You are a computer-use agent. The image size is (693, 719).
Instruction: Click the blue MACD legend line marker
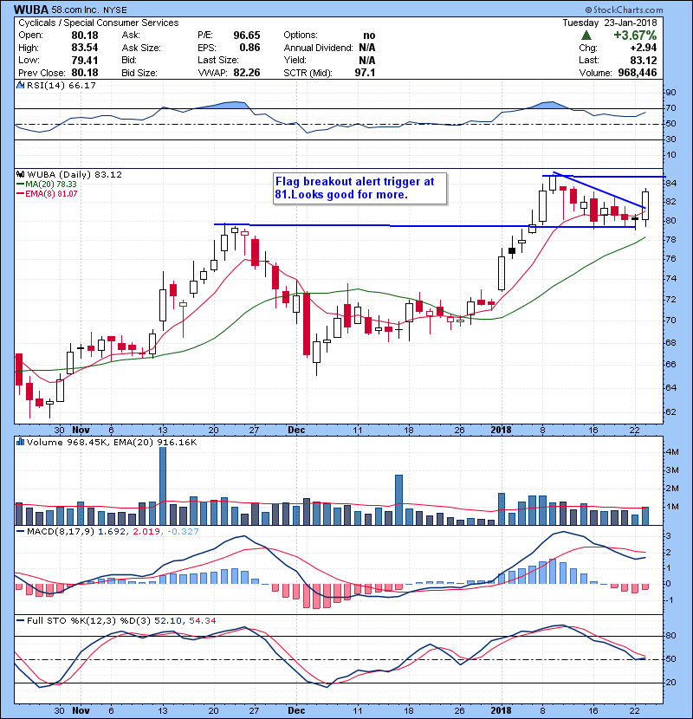(x=20, y=532)
